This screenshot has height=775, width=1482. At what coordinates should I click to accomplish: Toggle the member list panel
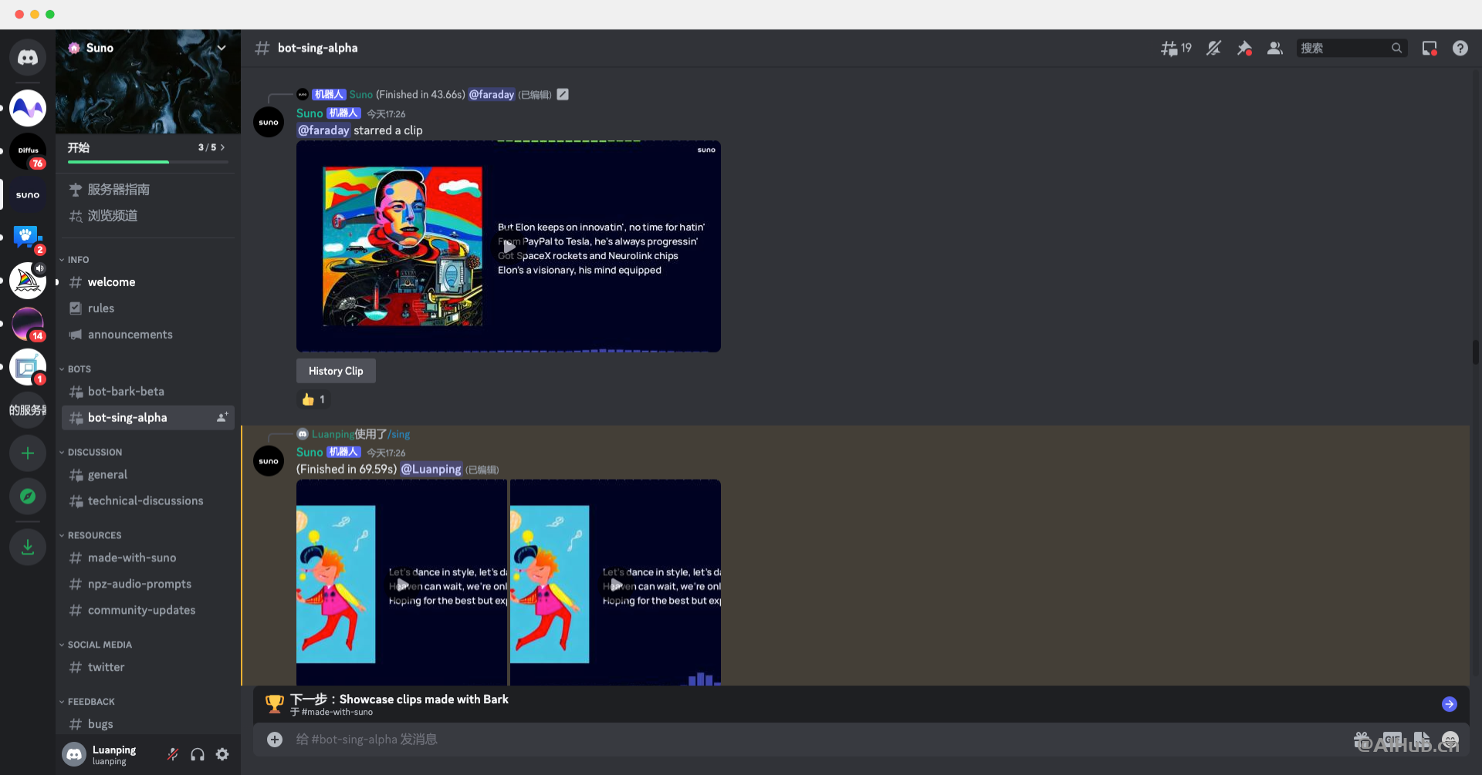(1275, 49)
